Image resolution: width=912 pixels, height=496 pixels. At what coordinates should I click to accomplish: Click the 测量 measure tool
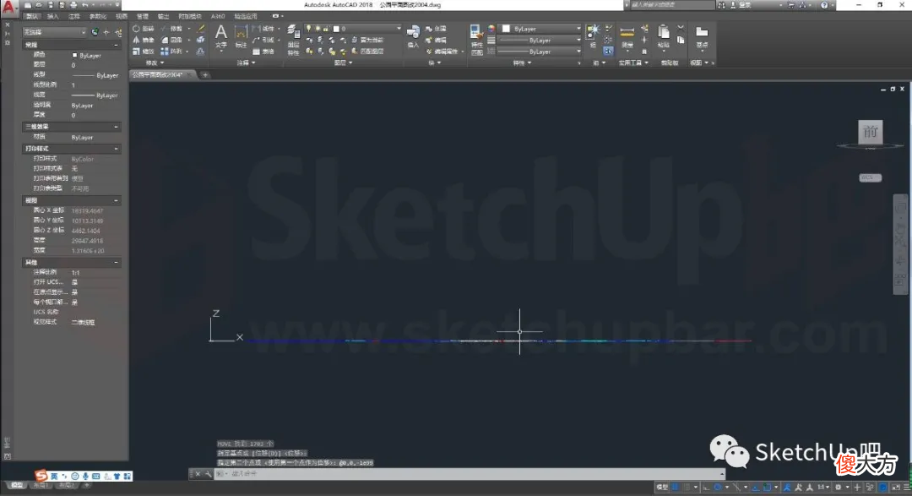(627, 36)
